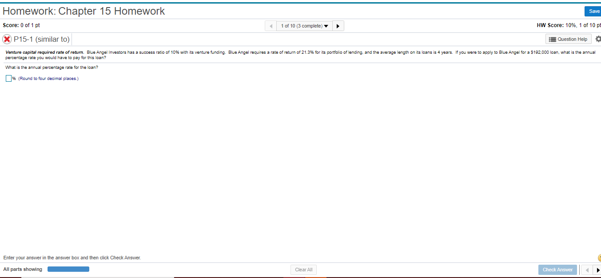601x278 pixels.
Task: Click the "All parts showing" label
Action: click(23, 269)
